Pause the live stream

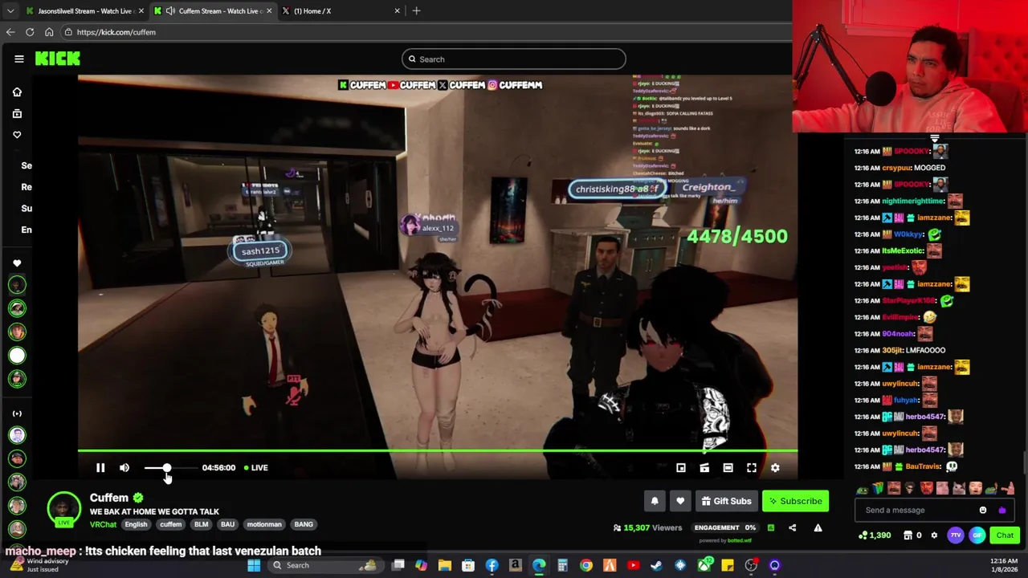100,467
